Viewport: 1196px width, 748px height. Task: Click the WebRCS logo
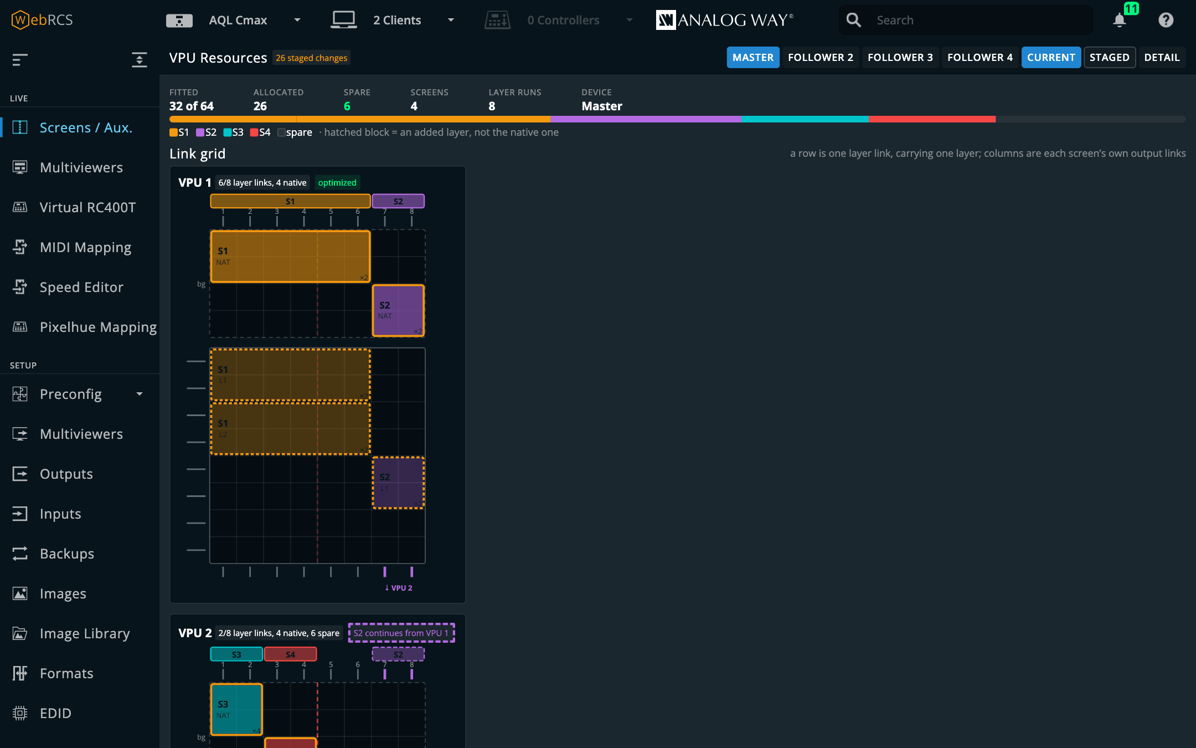tap(42, 20)
